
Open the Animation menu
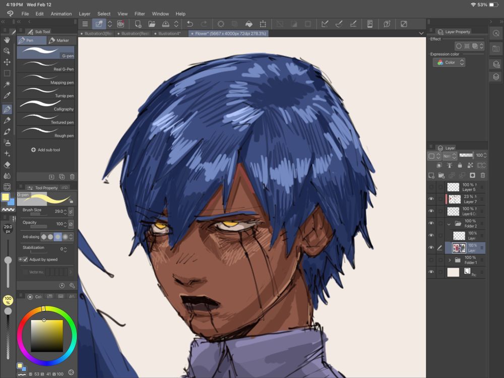(61, 14)
